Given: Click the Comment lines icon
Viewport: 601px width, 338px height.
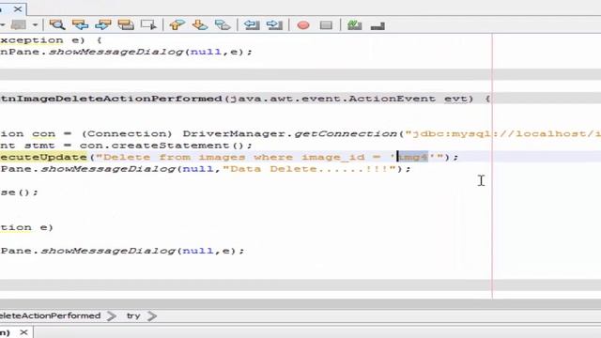Looking at the screenshot, I should coord(355,25).
